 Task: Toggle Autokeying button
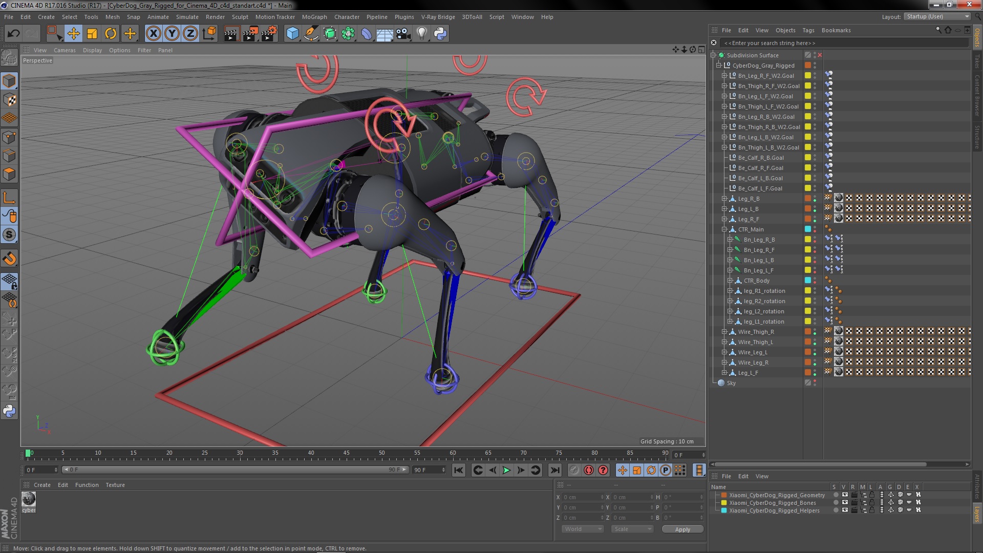click(x=589, y=470)
